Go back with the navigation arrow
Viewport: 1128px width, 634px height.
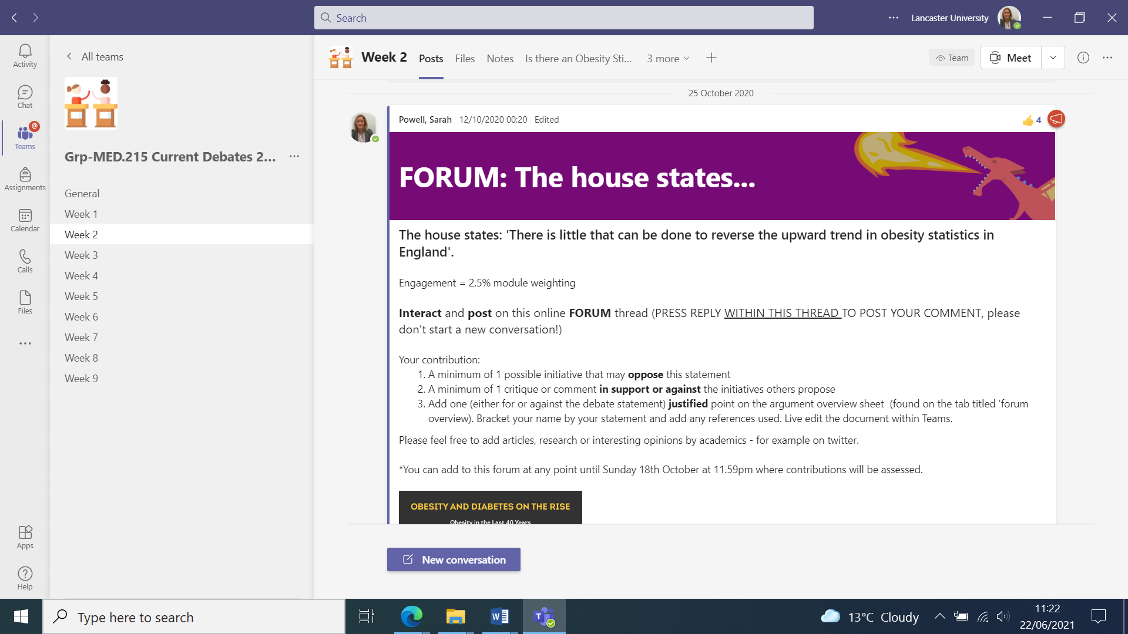click(14, 18)
